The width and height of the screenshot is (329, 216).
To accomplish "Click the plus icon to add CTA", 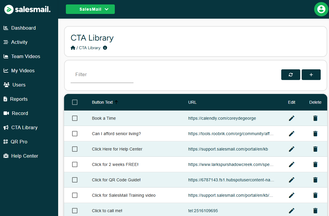I will coord(311,75).
